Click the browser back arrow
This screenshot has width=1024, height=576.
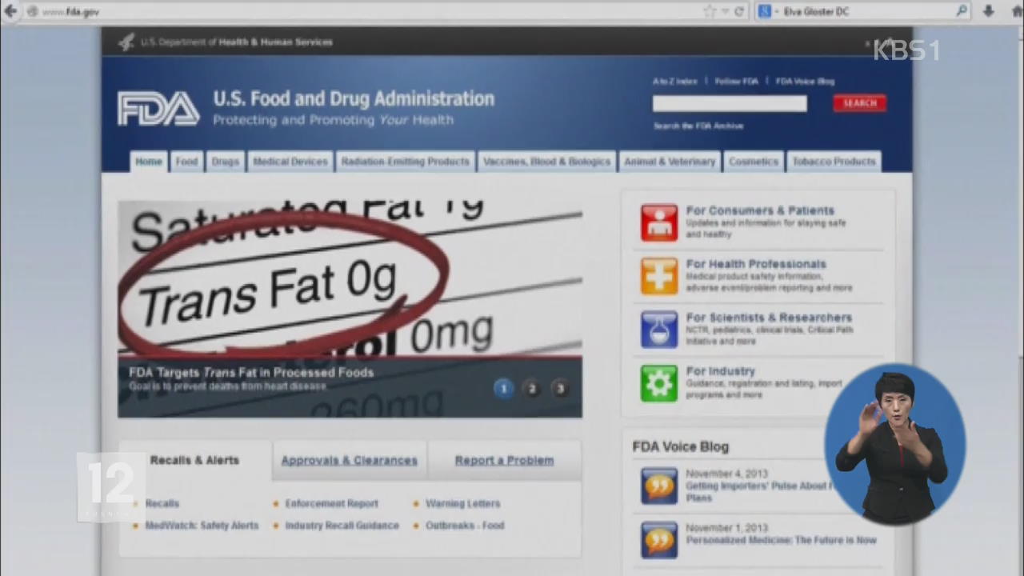pyautogui.click(x=10, y=11)
